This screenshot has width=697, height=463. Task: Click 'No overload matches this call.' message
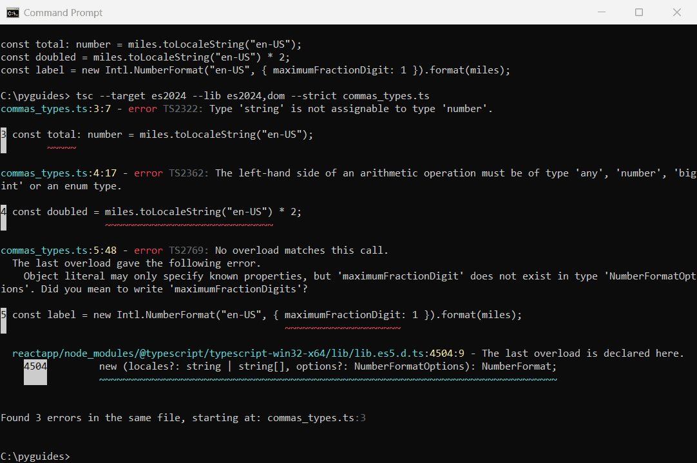click(301, 250)
